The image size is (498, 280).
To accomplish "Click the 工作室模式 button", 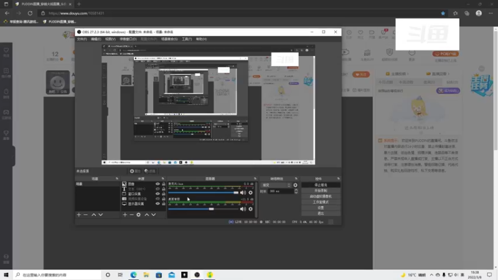I will coord(321,202).
